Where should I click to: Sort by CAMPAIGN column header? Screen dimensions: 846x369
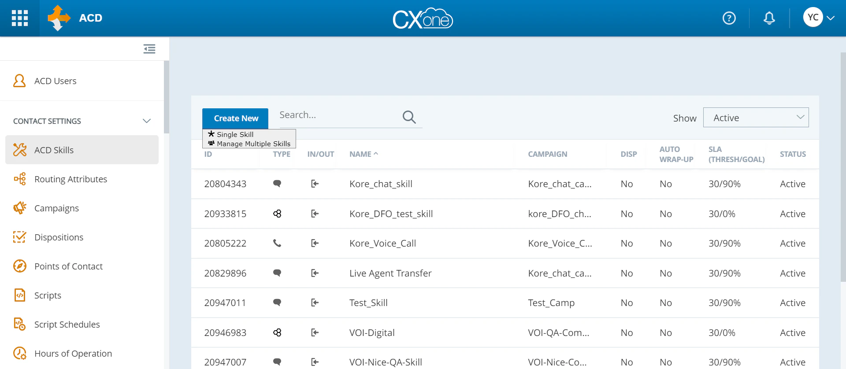click(x=548, y=154)
